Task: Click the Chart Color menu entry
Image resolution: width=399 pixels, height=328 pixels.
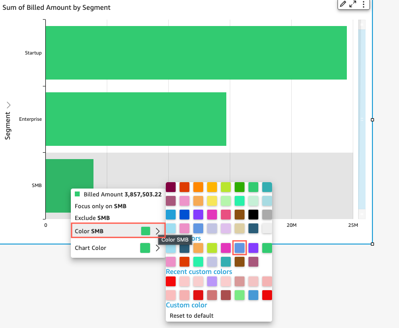Action: point(91,248)
